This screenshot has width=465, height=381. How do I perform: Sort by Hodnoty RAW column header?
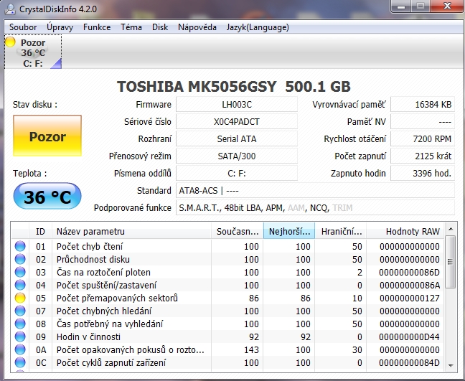click(405, 231)
